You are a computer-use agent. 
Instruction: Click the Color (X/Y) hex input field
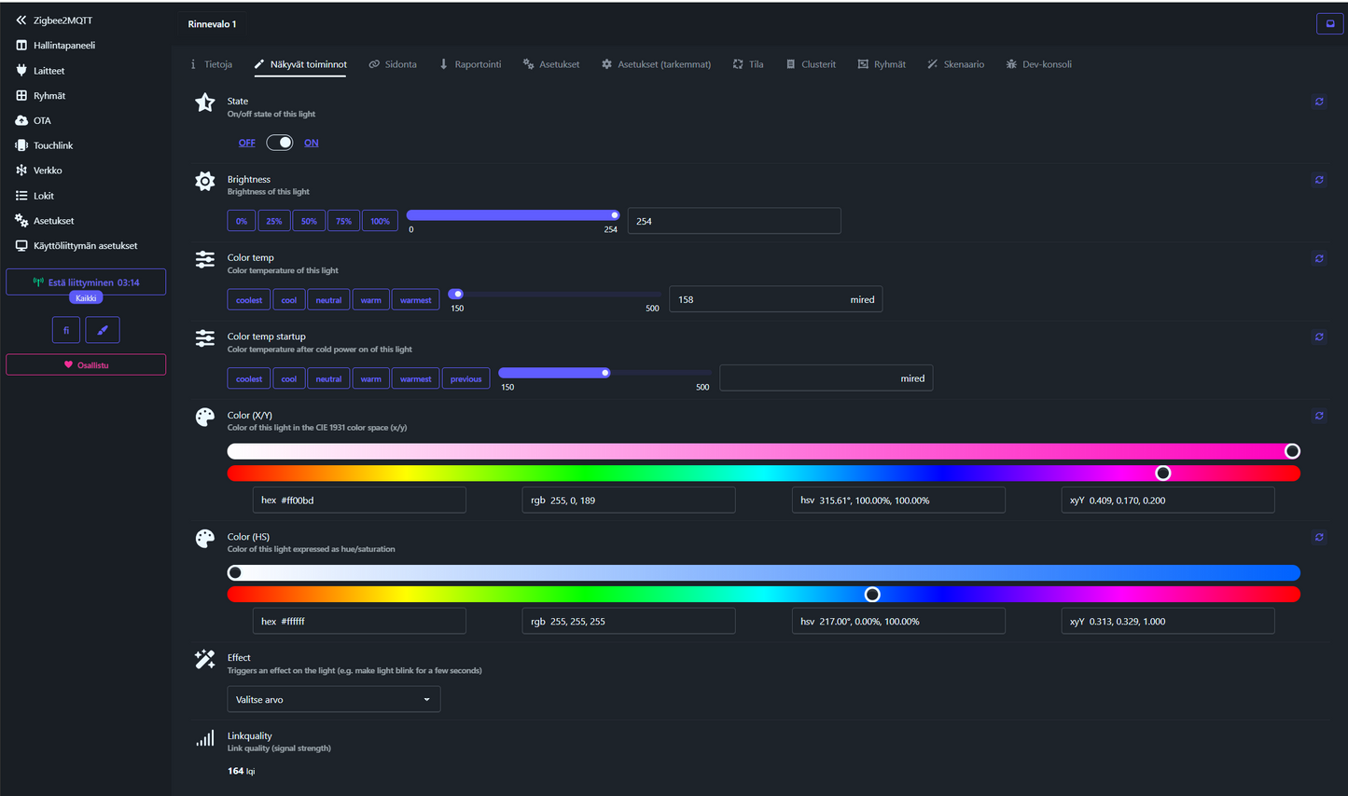(359, 501)
